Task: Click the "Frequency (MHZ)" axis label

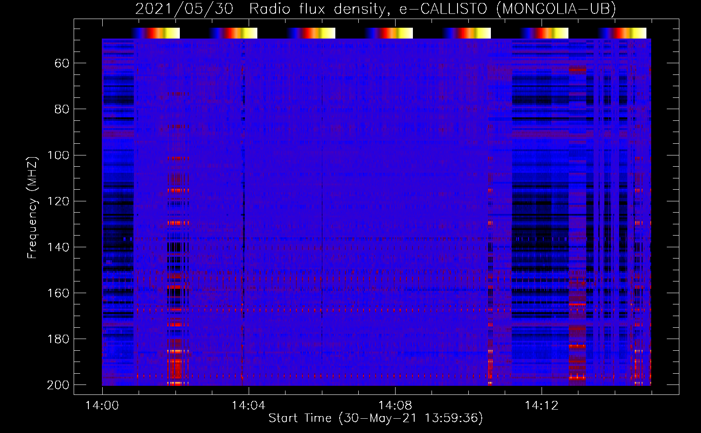Action: click(32, 207)
